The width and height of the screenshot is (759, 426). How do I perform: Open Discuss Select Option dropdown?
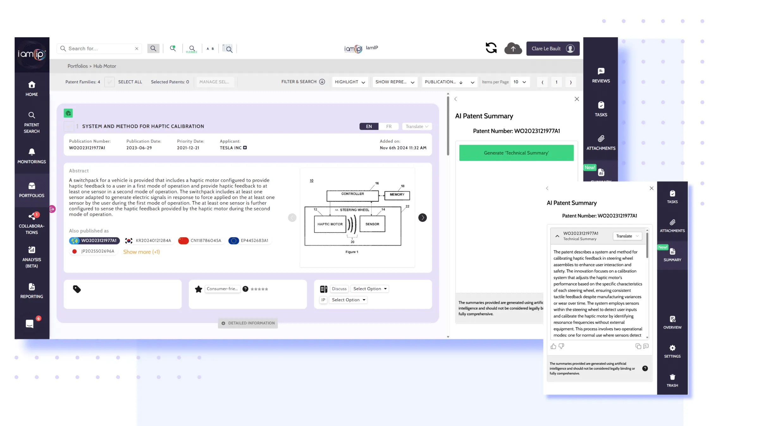point(370,289)
